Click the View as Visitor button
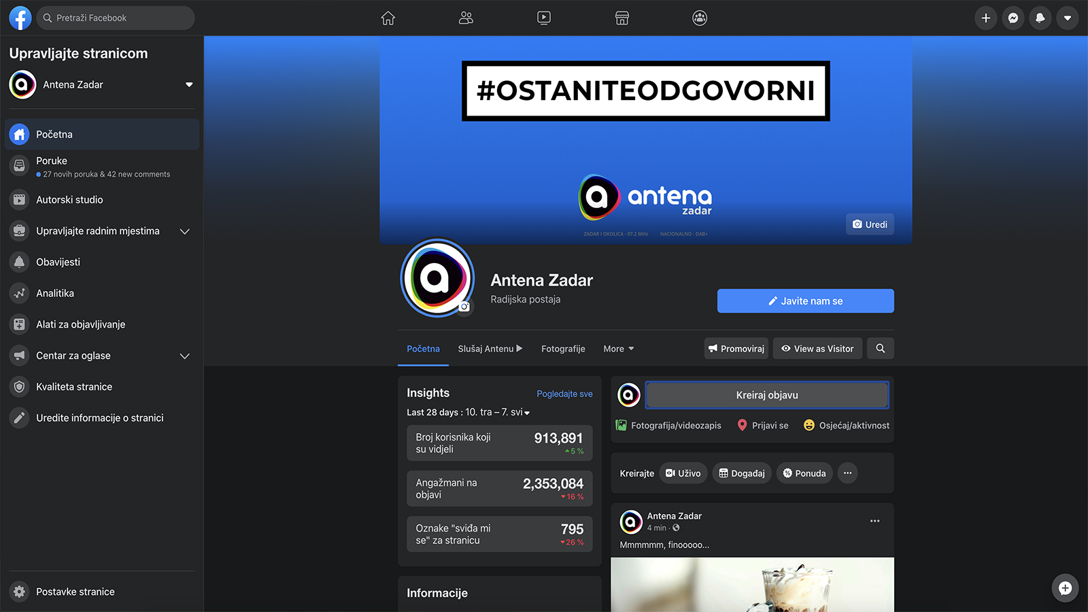Image resolution: width=1088 pixels, height=612 pixels. 817,349
